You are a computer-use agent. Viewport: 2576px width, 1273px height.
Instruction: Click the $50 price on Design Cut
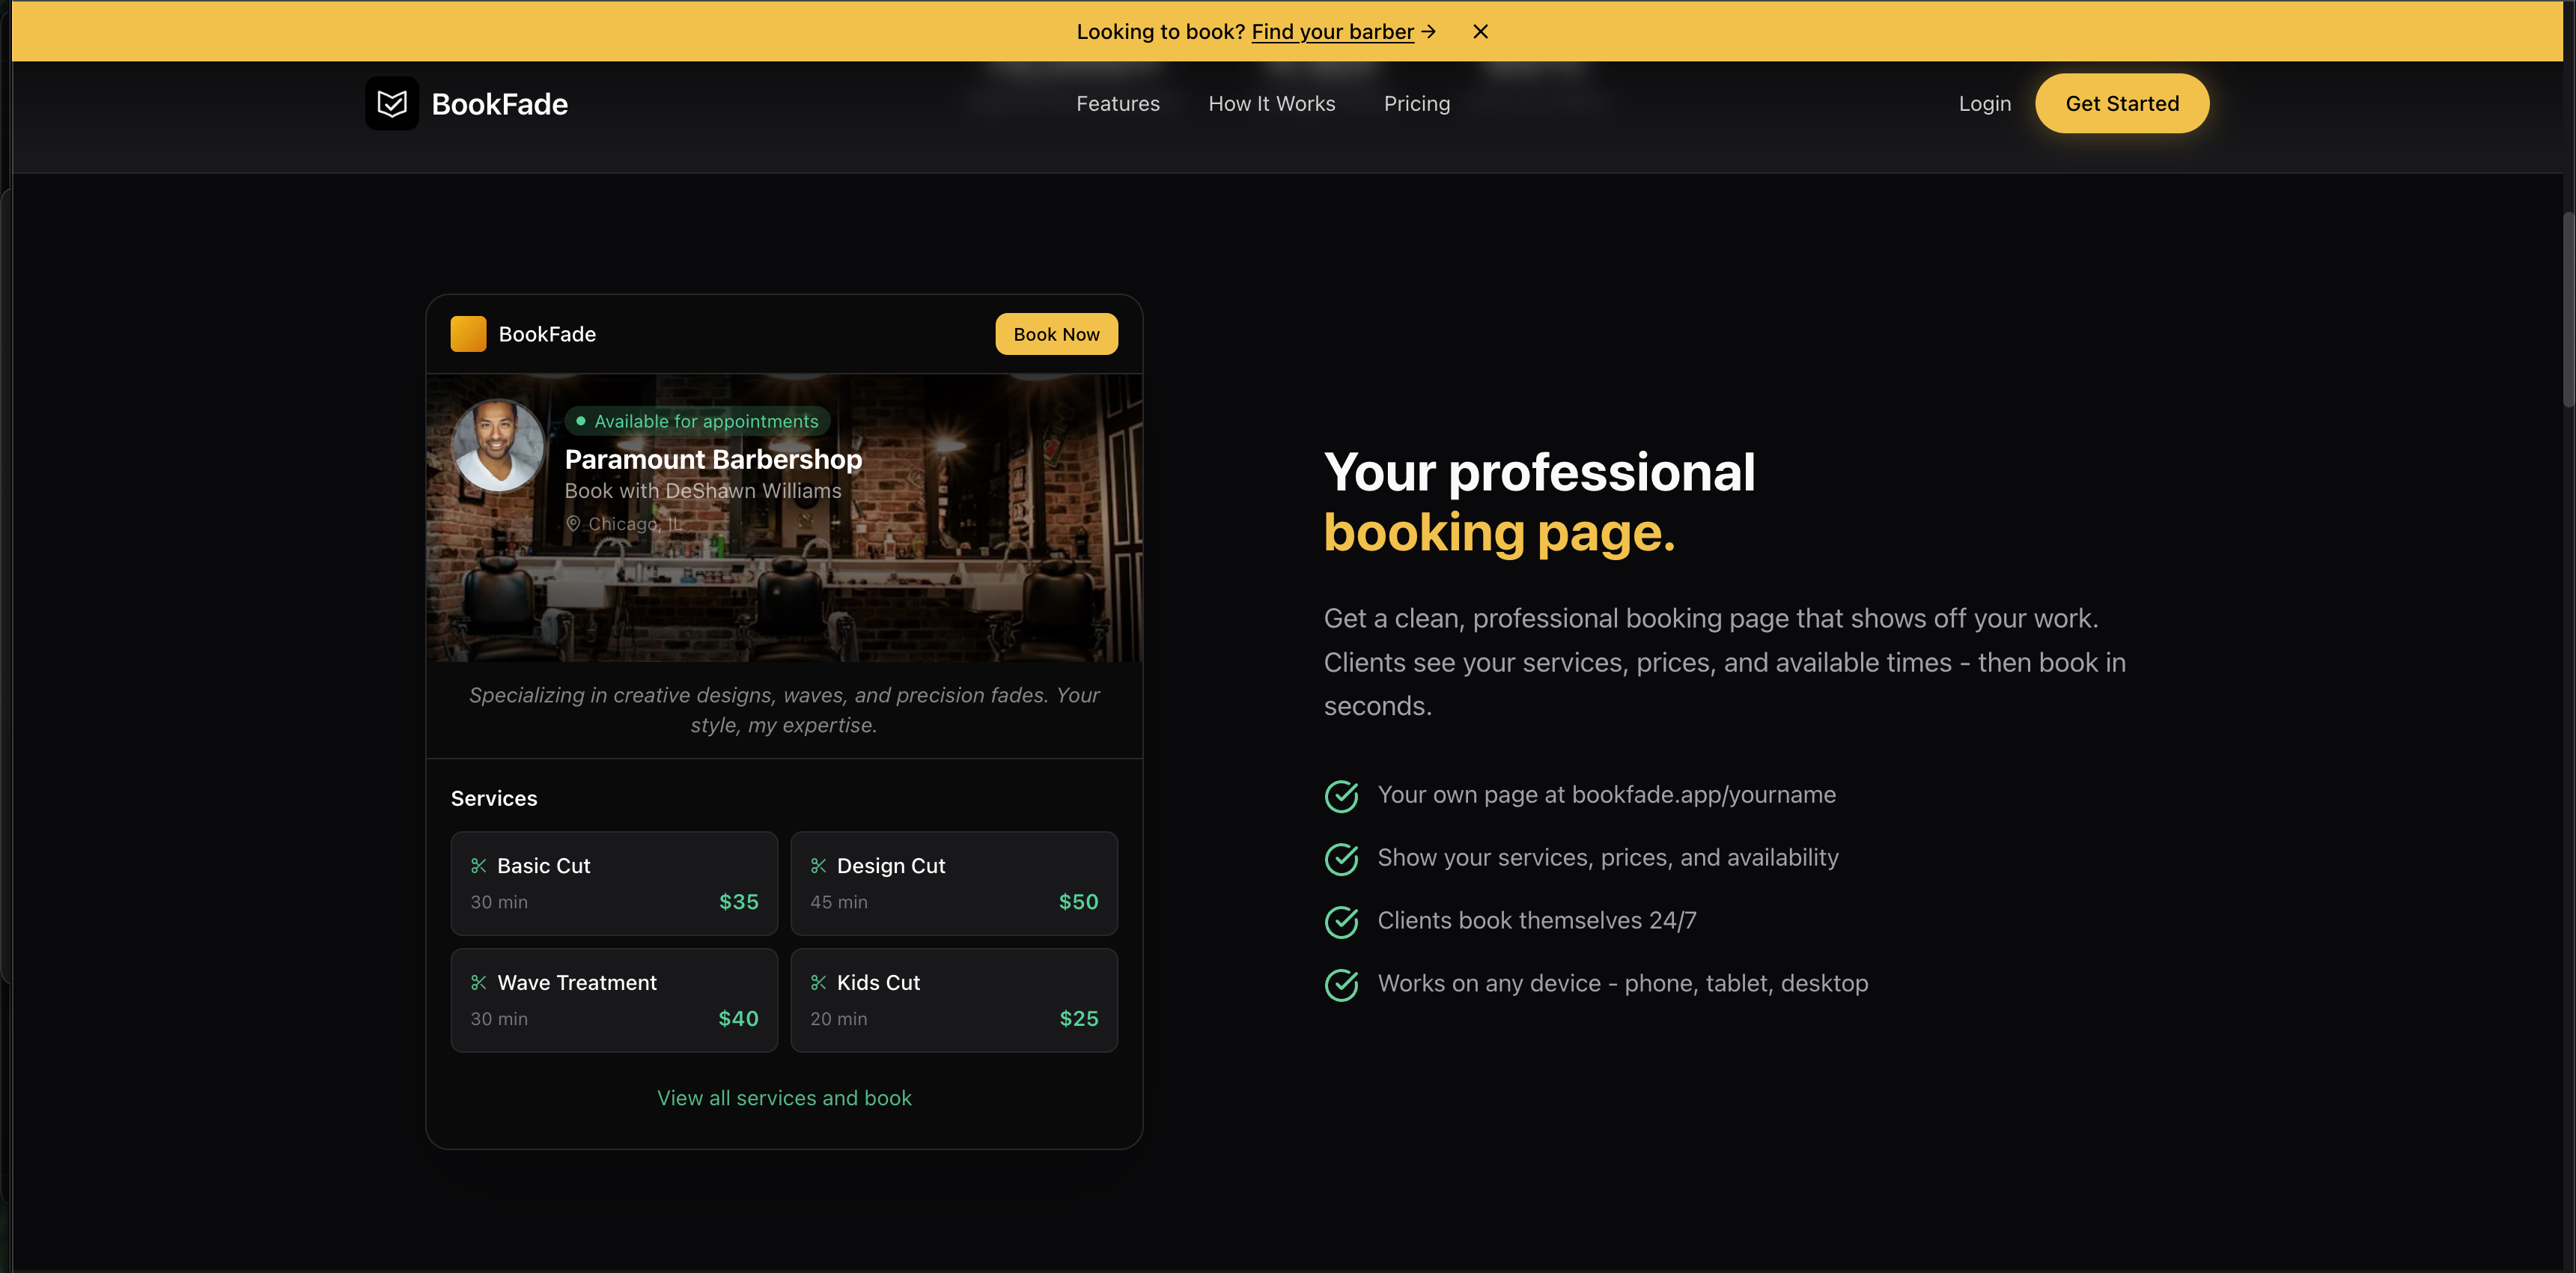click(x=1078, y=902)
